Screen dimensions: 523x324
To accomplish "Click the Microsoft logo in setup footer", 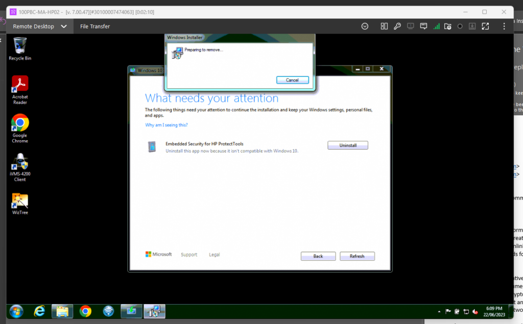I will [158, 254].
